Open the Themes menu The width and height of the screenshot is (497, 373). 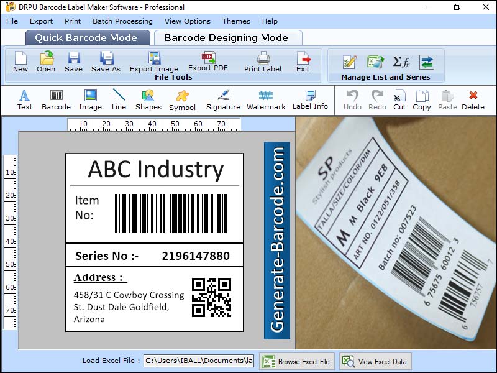(236, 21)
